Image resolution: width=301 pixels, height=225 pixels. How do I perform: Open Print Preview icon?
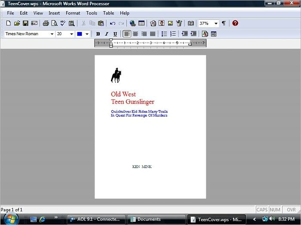click(x=55, y=23)
